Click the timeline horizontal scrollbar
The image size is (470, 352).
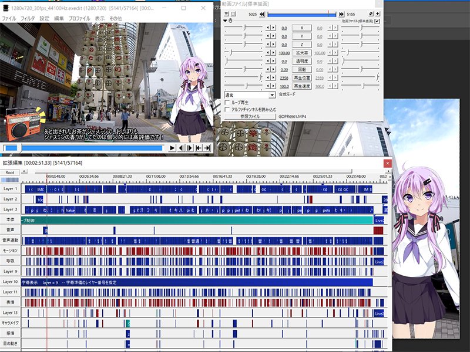194,171
